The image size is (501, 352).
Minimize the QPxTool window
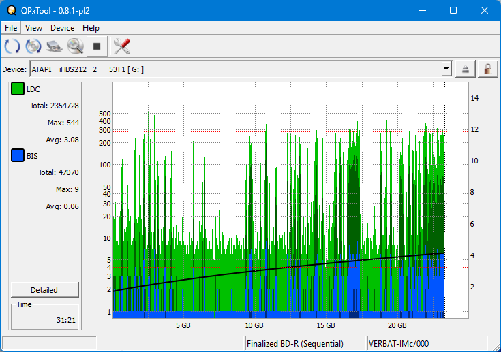pos(423,10)
